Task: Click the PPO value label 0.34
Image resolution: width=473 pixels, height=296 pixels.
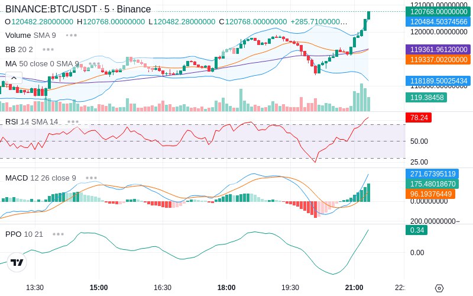Action: [x=417, y=230]
